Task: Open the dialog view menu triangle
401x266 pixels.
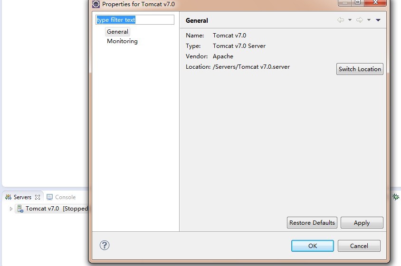Action: coord(378,20)
